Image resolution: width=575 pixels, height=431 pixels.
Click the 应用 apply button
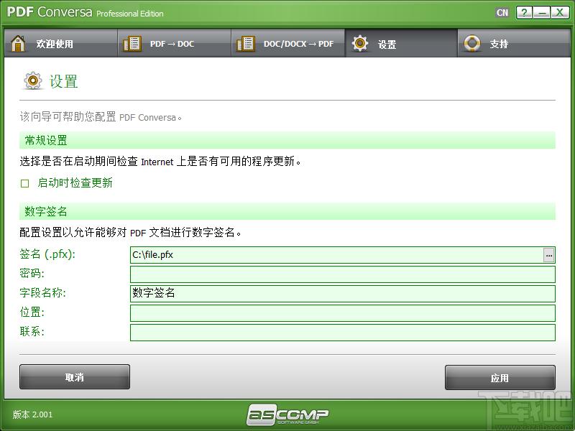pyautogui.click(x=500, y=378)
